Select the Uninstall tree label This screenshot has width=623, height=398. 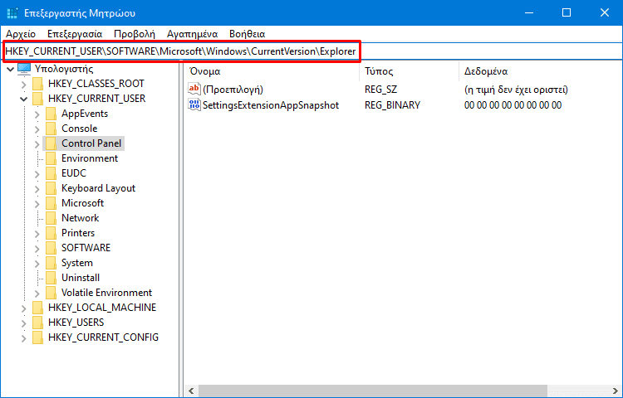coord(81,278)
